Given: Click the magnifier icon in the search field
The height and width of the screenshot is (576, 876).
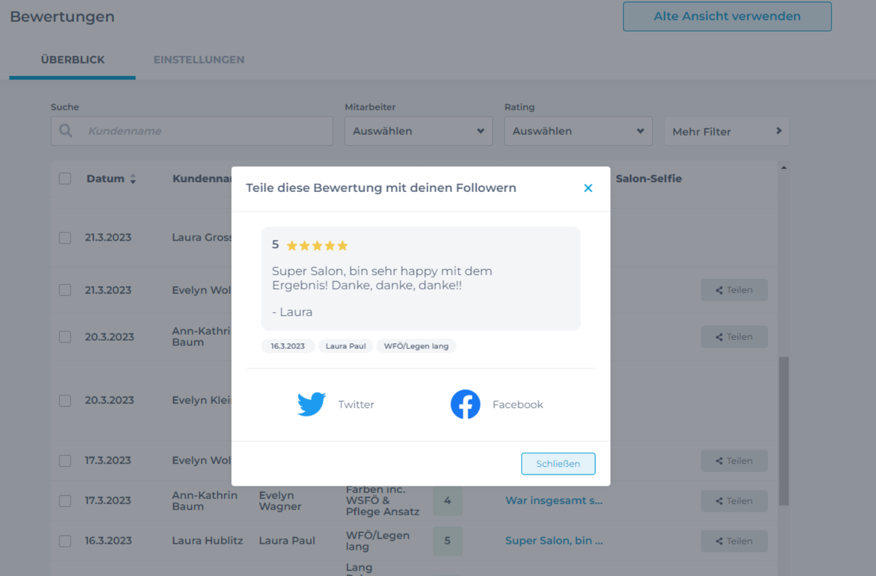Looking at the screenshot, I should coord(66,131).
